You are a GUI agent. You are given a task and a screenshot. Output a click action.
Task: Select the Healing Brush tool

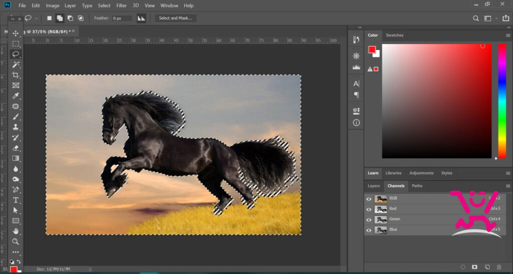pos(16,107)
